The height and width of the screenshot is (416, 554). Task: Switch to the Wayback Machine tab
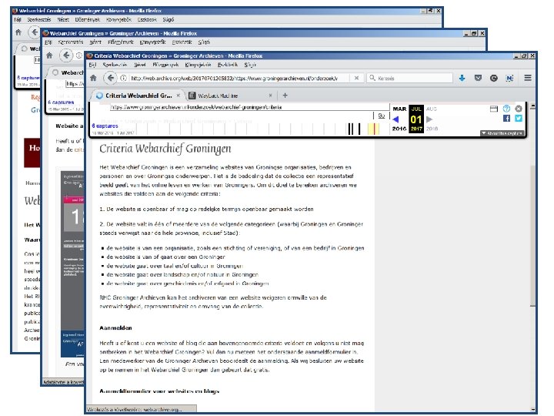(x=231, y=96)
